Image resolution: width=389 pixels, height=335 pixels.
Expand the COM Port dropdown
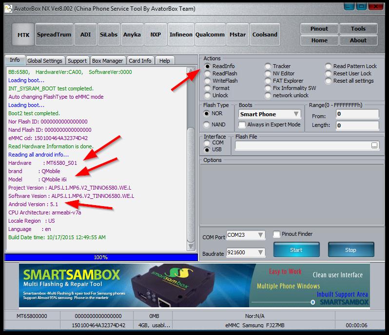[261, 235]
